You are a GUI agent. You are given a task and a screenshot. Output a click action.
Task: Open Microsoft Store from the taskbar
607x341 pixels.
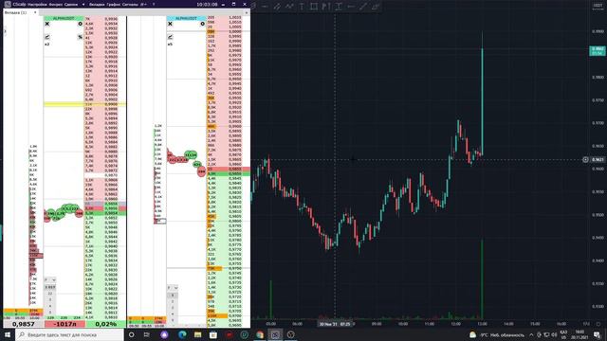(213, 334)
